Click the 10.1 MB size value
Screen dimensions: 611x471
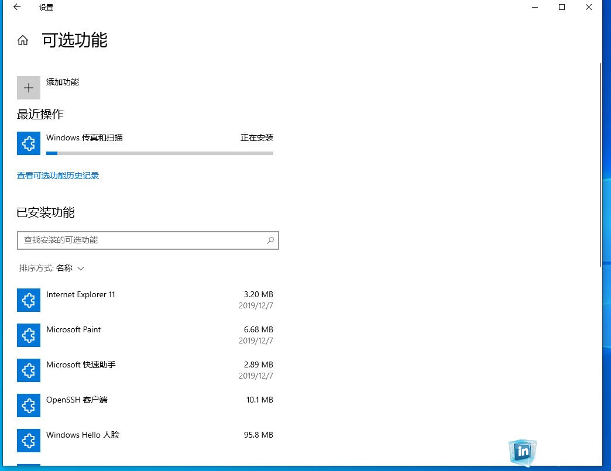(259, 400)
